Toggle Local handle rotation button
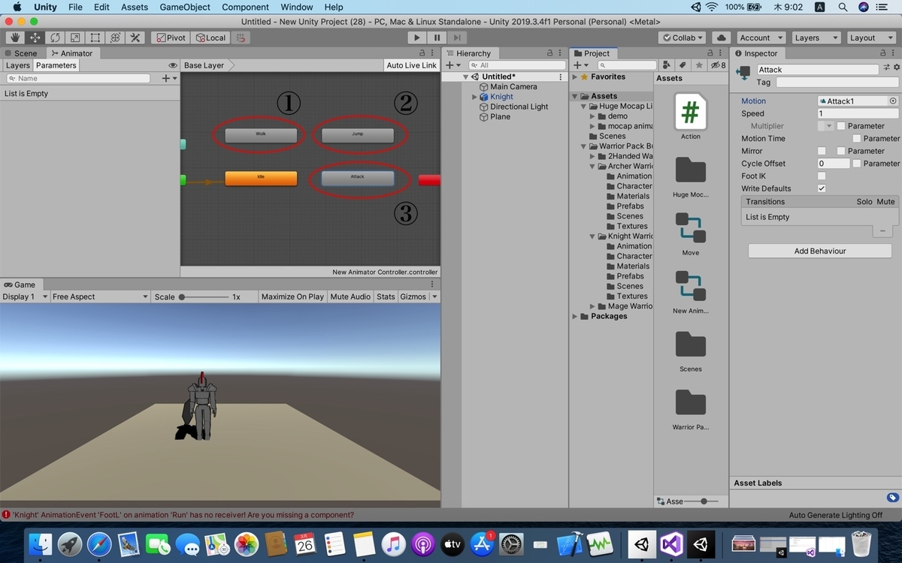Viewport: 902px width, 563px height. (210, 38)
